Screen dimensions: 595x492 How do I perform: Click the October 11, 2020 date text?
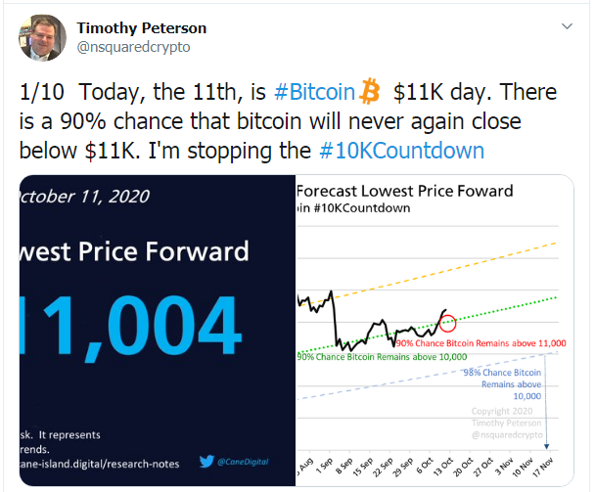tap(86, 197)
